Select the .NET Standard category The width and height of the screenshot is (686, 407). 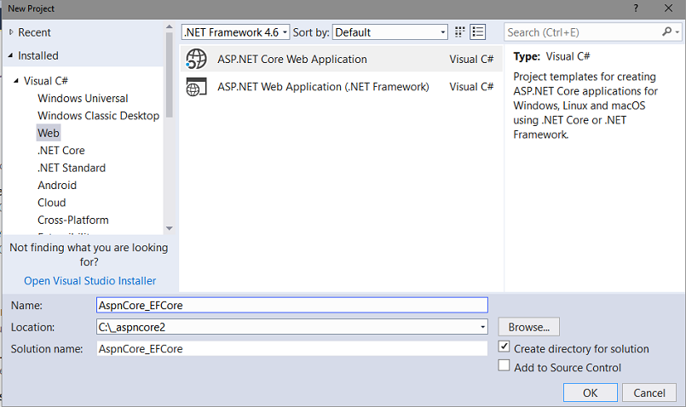coord(72,168)
